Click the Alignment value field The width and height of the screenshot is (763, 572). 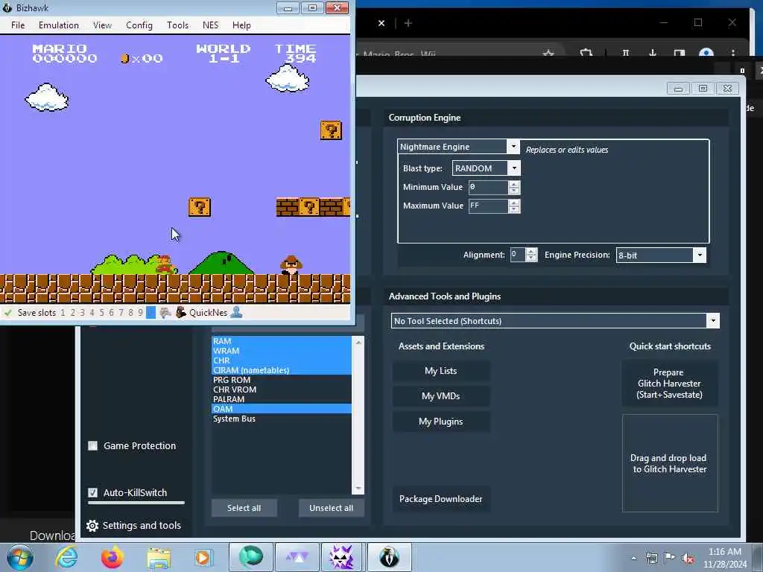(x=518, y=255)
